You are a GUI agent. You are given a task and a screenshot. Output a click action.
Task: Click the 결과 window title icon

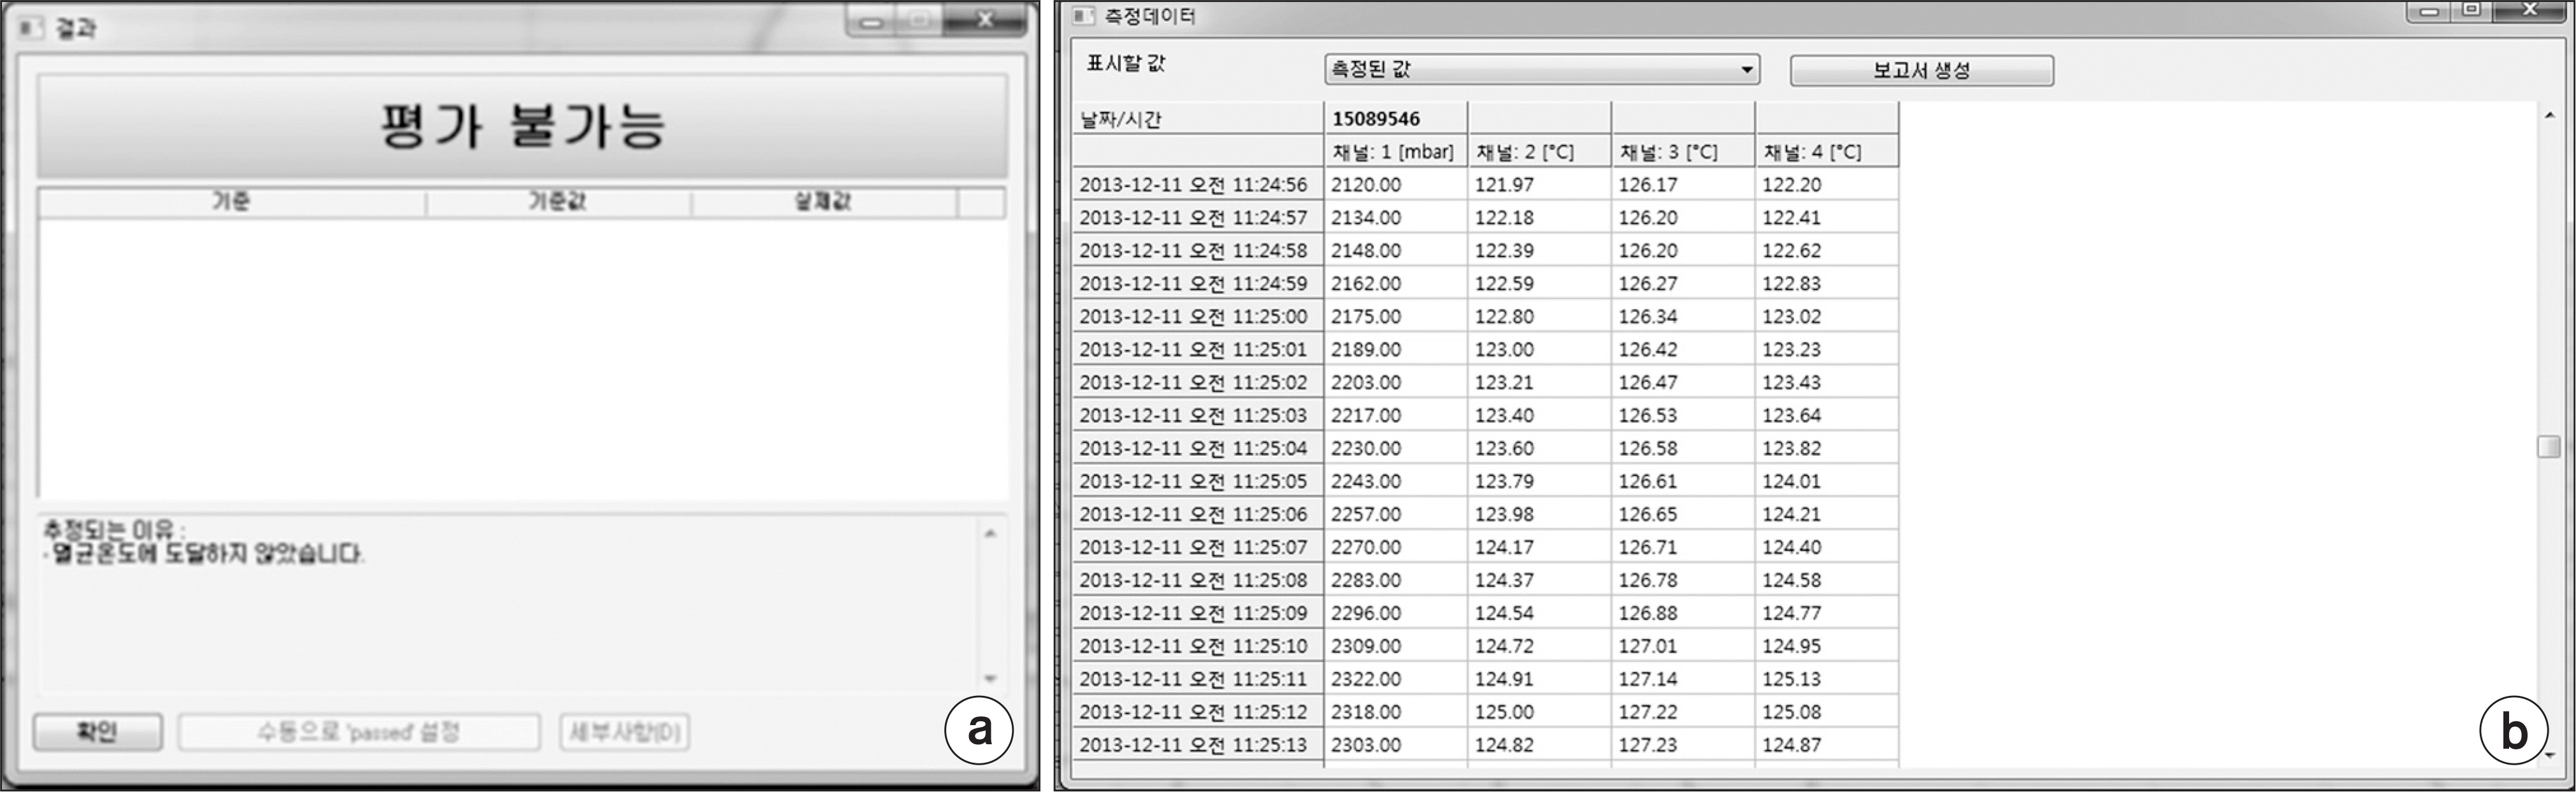pyautogui.click(x=32, y=27)
